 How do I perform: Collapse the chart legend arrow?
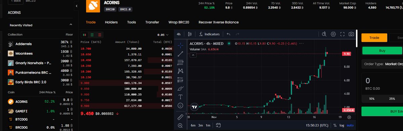click(x=193, y=55)
